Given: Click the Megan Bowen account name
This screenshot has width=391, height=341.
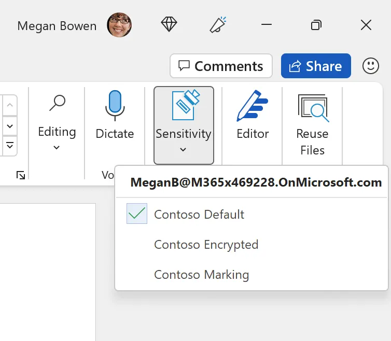Looking at the screenshot, I should (x=57, y=26).
